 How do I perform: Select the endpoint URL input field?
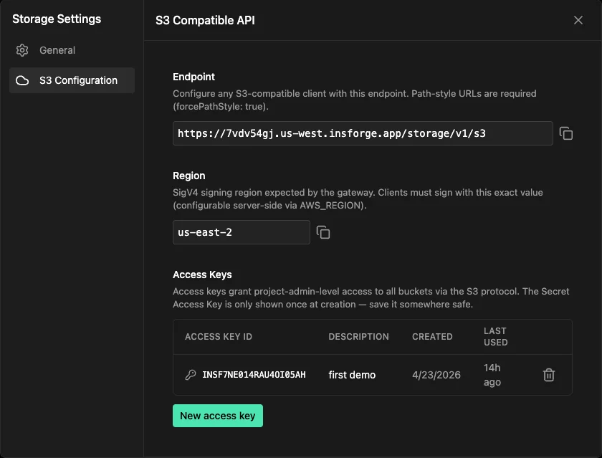click(362, 133)
